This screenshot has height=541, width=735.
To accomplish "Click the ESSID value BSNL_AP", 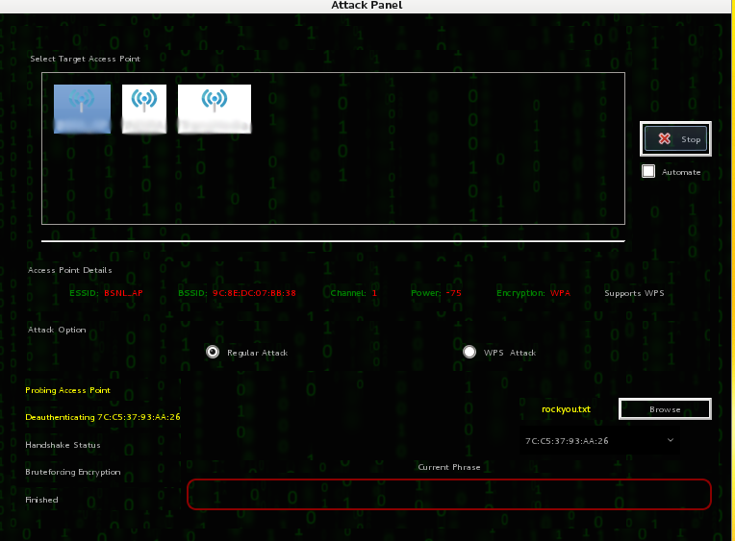I will click(x=123, y=293).
